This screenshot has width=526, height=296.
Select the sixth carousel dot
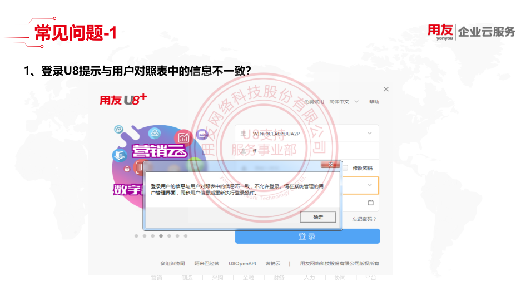point(177,236)
